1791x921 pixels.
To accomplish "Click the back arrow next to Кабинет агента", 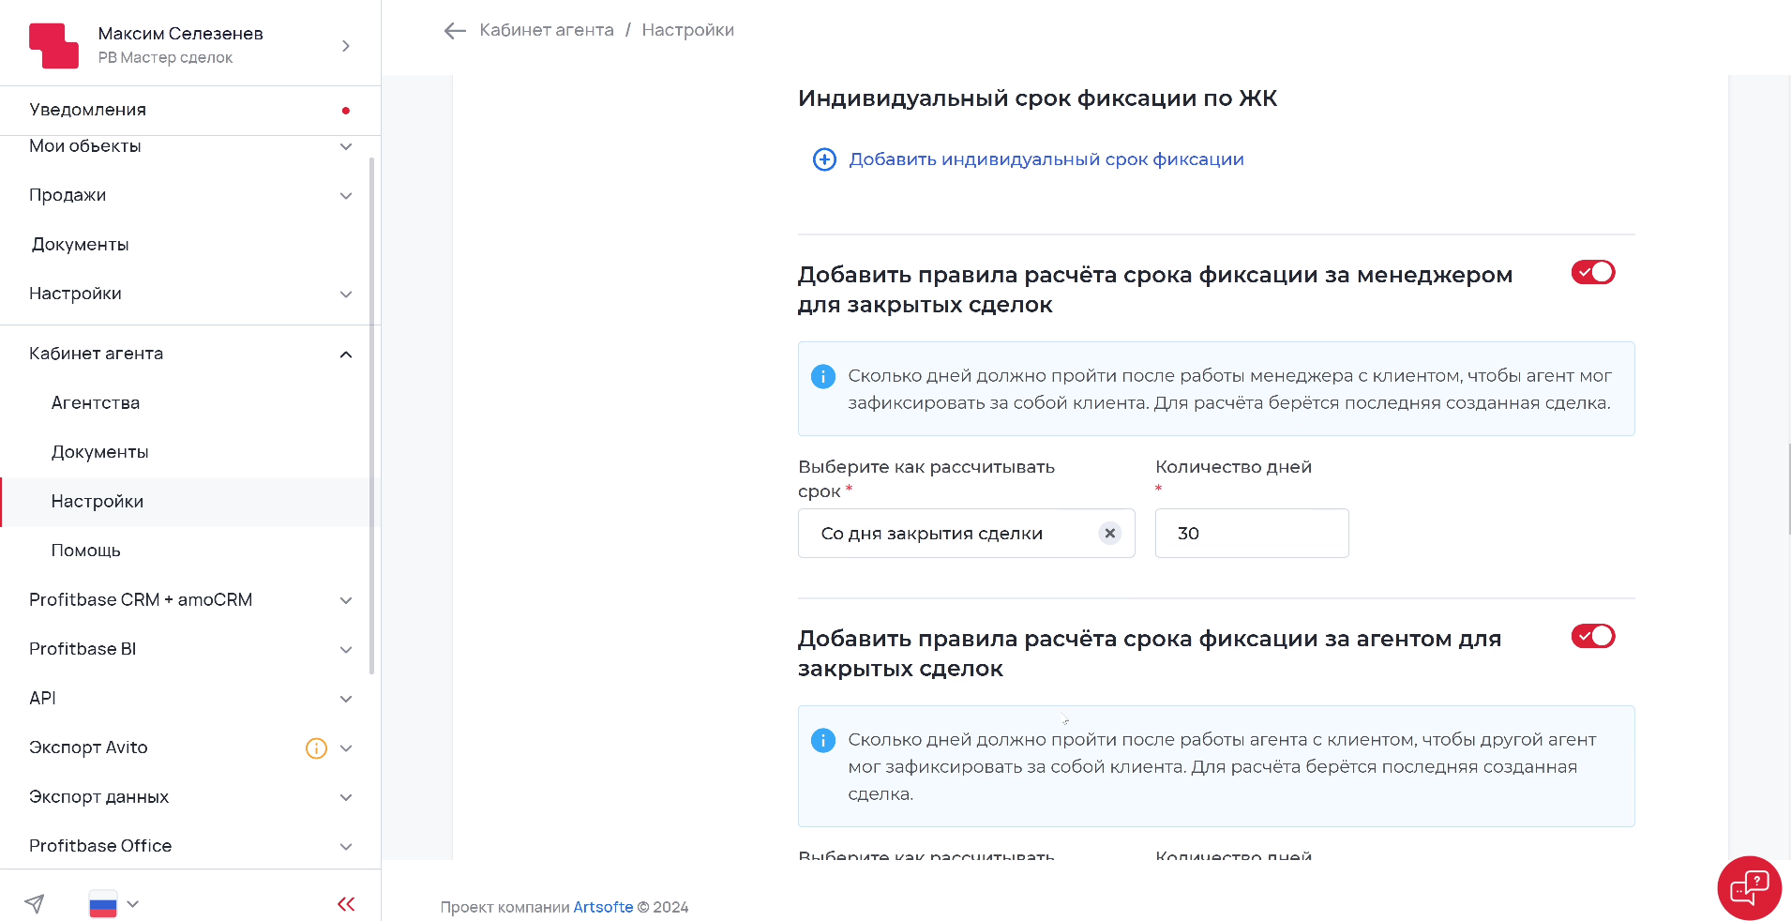I will (x=455, y=31).
